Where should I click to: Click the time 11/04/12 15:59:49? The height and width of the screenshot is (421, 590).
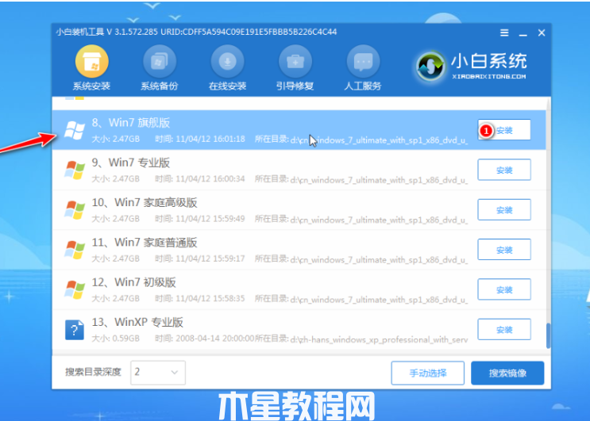(x=210, y=219)
